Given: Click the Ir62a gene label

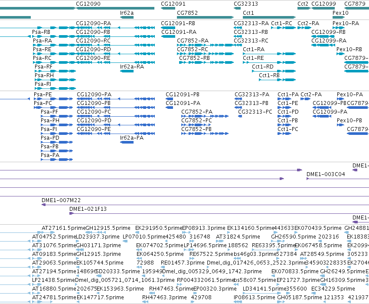Looking at the screenshot, I should pyautogui.click(x=127, y=13).
